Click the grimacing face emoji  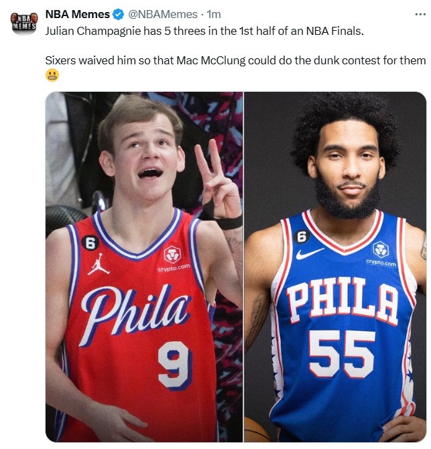coord(52,75)
